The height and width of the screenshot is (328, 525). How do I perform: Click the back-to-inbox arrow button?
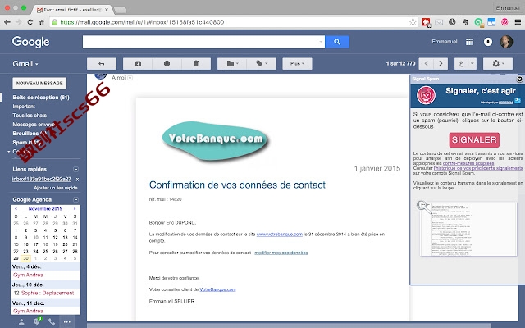tap(102, 64)
